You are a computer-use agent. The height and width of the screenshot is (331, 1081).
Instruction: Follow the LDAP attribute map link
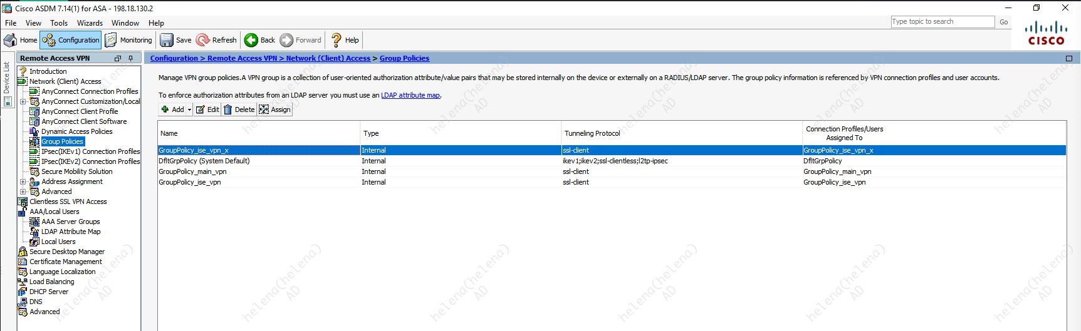click(x=410, y=95)
